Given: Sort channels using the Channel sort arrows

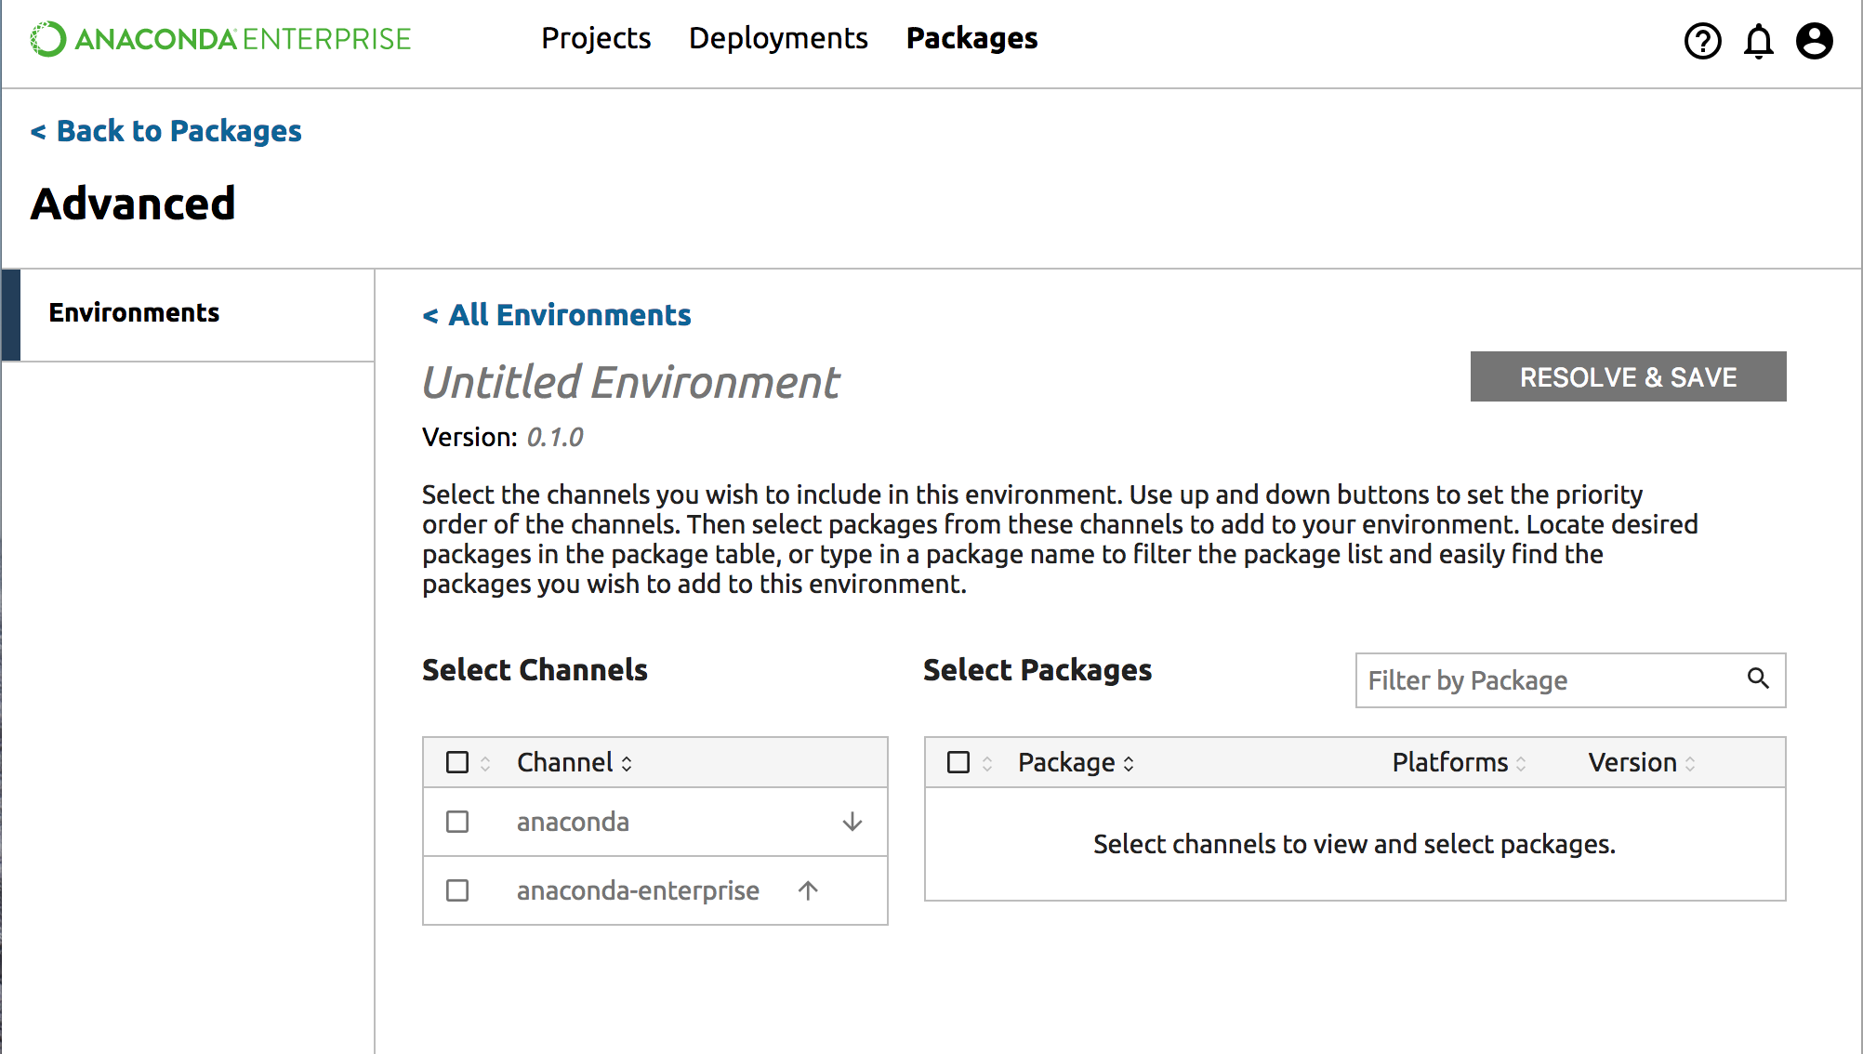Looking at the screenshot, I should (627, 763).
